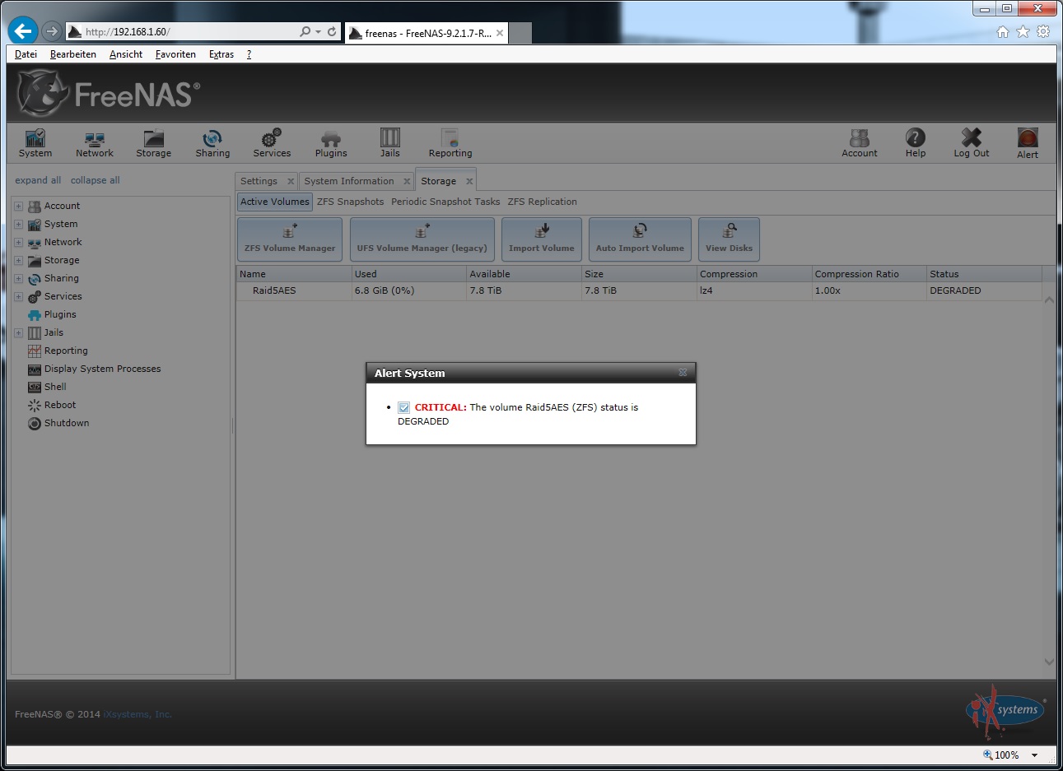Screen dimensions: 1063x771
Task: Close the Storage tab
Action: coord(469,181)
